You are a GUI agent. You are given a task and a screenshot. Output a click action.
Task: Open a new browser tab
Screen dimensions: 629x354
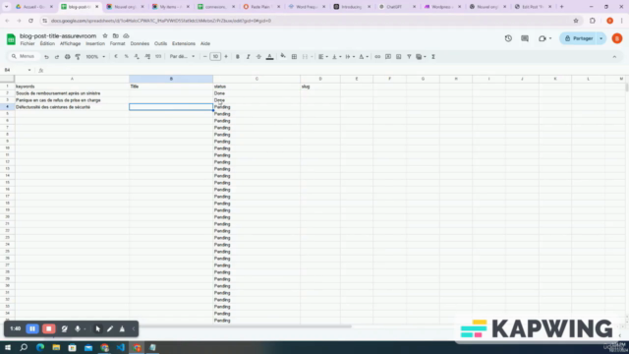click(561, 7)
